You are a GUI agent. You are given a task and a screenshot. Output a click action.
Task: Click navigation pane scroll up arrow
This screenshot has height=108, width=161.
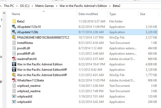point(4,13)
